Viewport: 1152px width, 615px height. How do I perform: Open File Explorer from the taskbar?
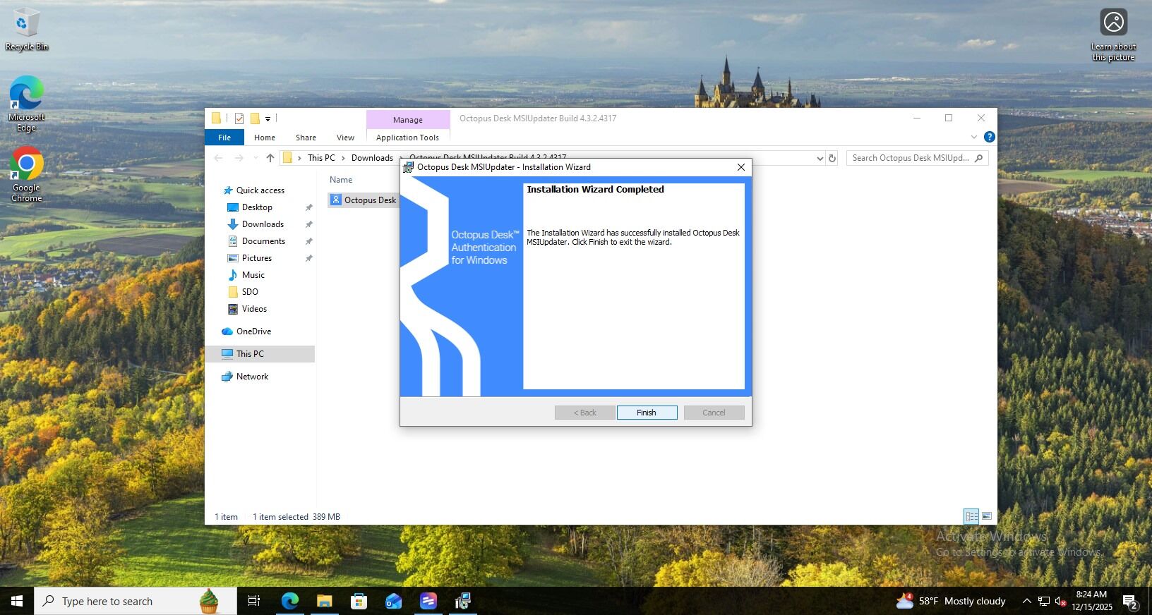(324, 601)
